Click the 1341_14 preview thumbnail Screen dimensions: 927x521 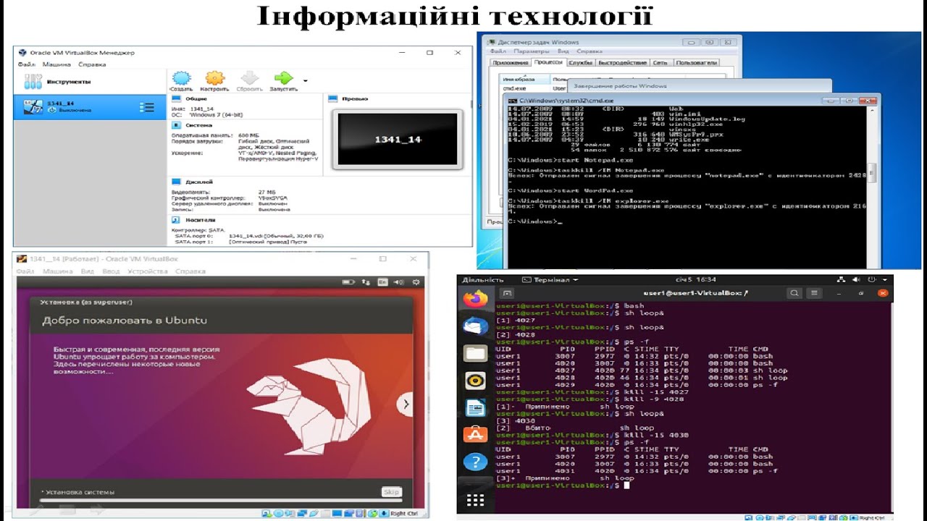[397, 140]
